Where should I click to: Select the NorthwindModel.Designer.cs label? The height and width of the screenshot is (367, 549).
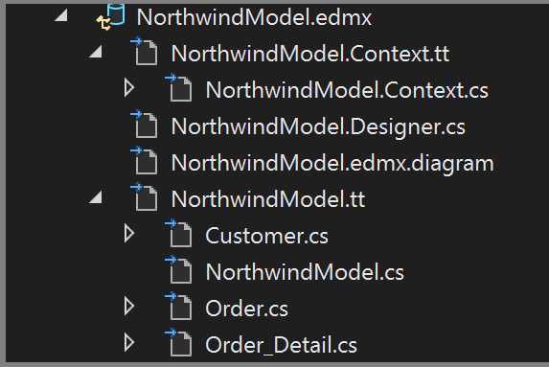(x=318, y=126)
